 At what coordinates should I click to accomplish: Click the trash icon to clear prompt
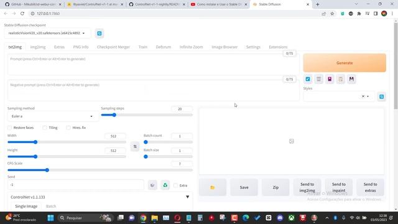click(x=318, y=79)
